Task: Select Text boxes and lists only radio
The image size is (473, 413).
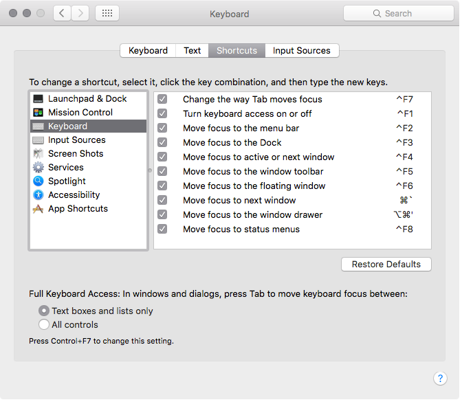Action: (x=44, y=311)
